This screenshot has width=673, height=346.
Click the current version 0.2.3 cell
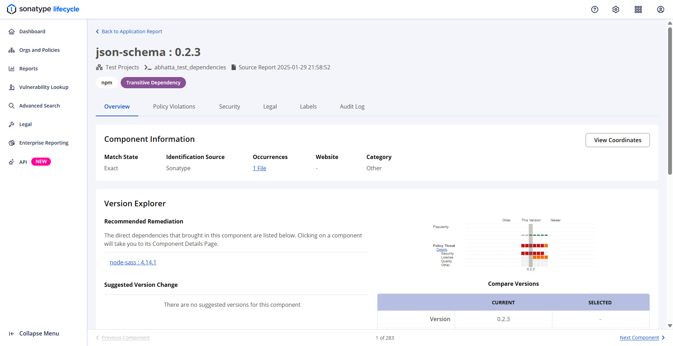[504, 319]
